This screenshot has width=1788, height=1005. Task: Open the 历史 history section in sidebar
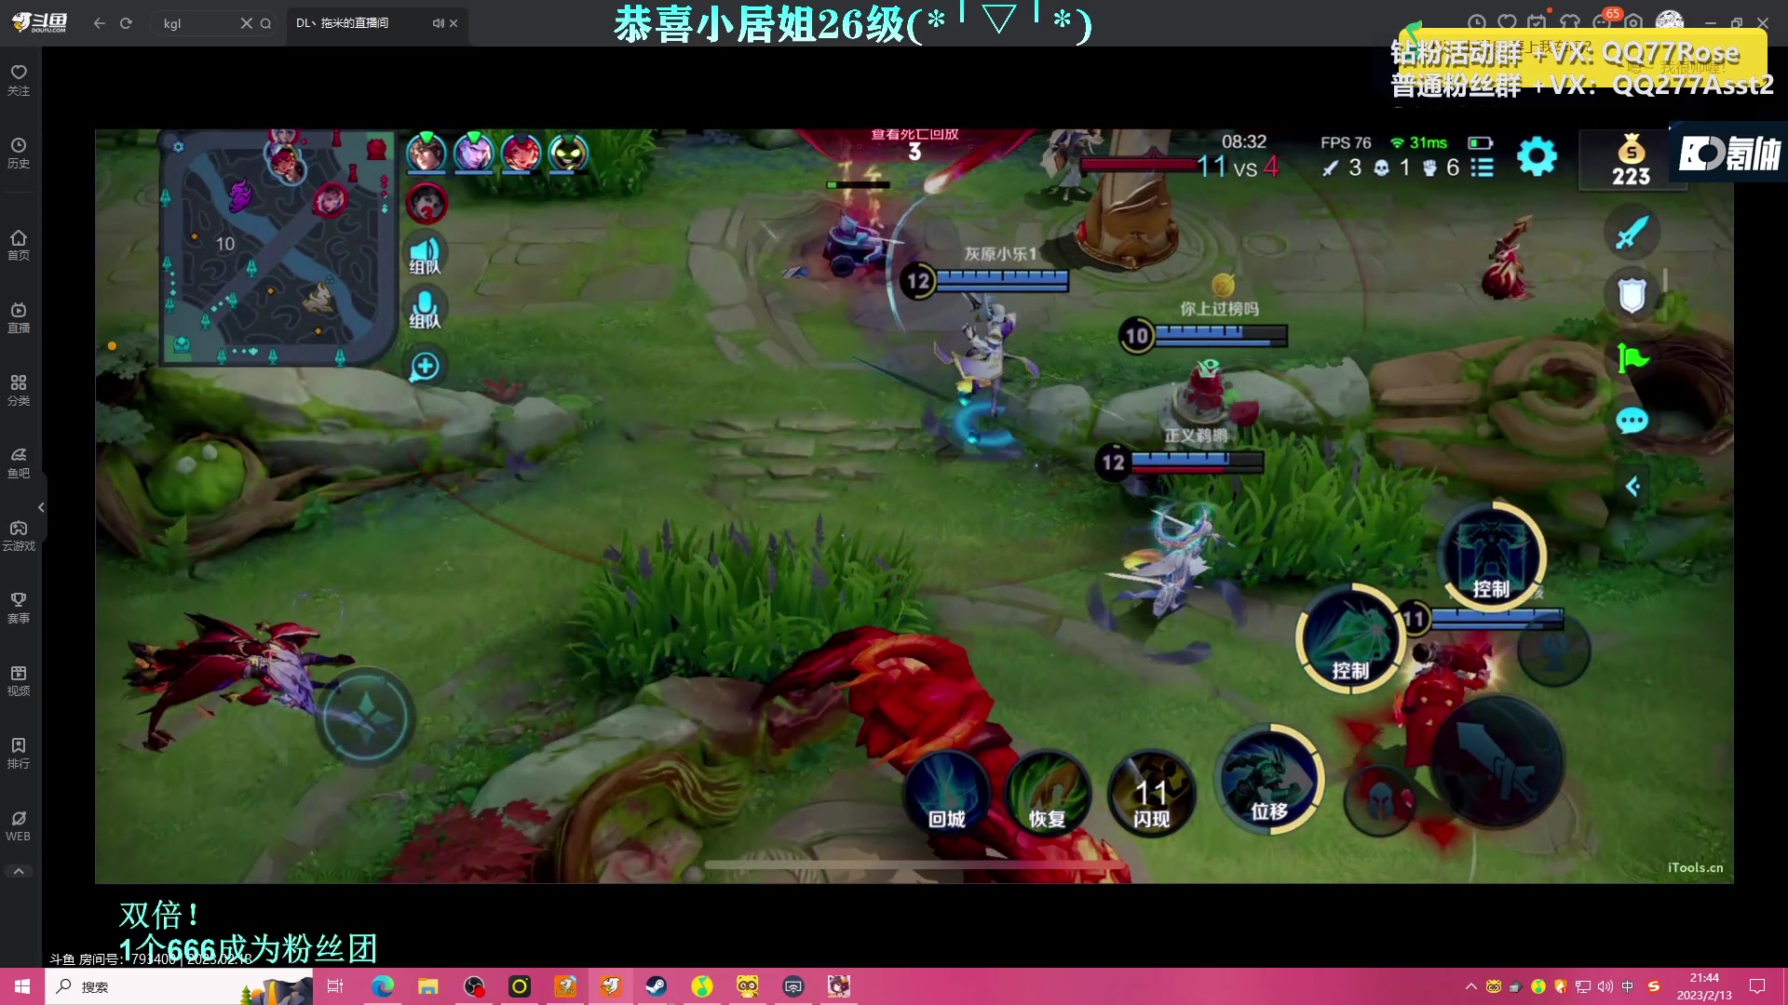click(x=19, y=153)
